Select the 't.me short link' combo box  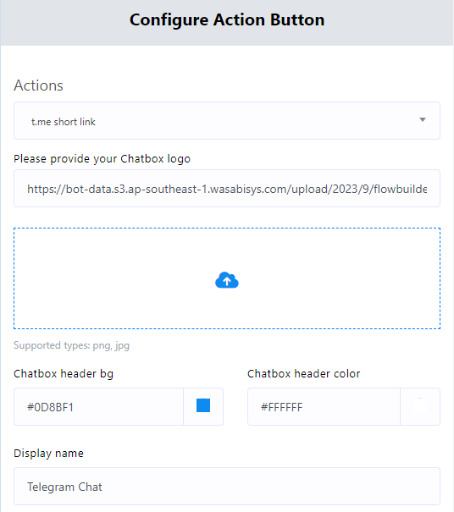tap(227, 121)
